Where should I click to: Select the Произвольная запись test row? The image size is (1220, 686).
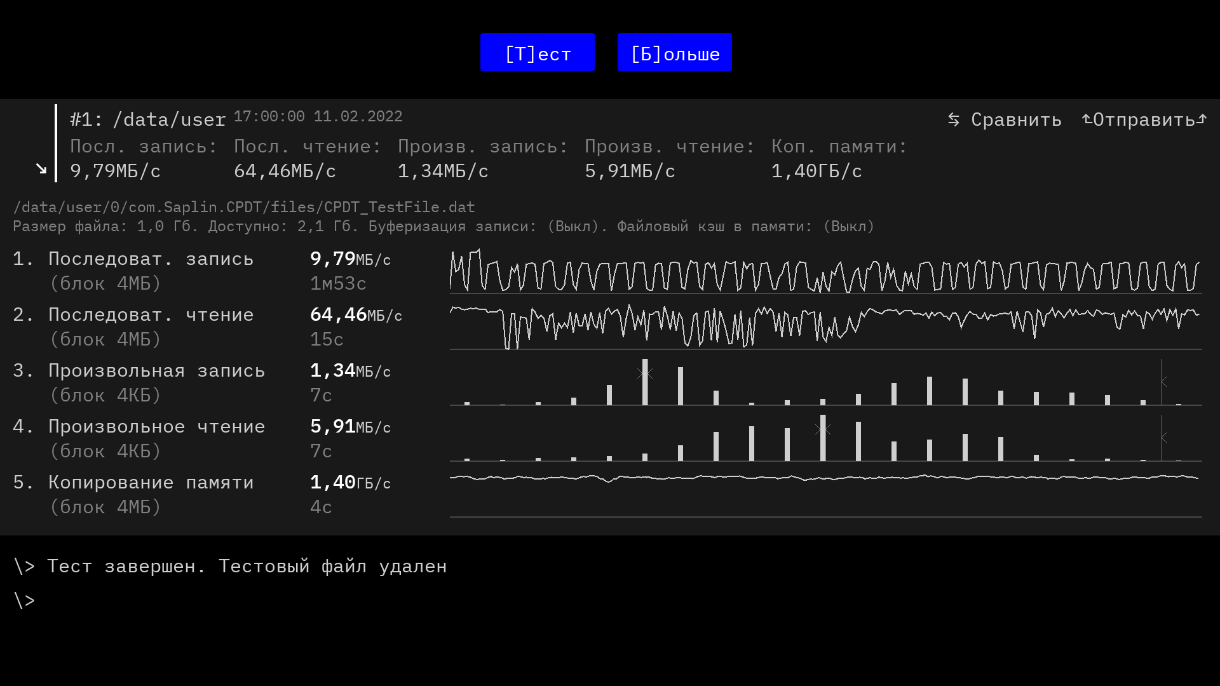[156, 371]
